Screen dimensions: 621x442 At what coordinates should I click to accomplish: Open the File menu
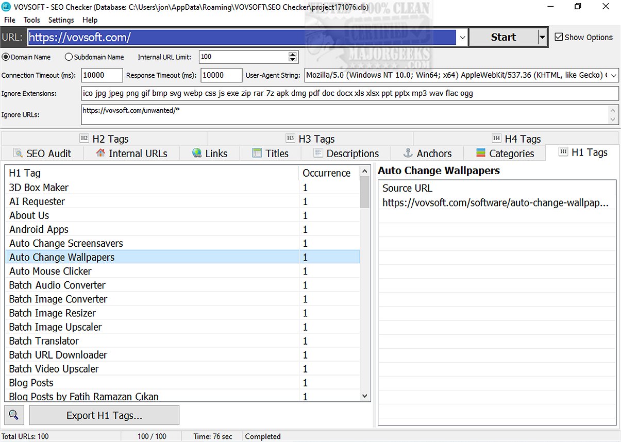(x=10, y=20)
